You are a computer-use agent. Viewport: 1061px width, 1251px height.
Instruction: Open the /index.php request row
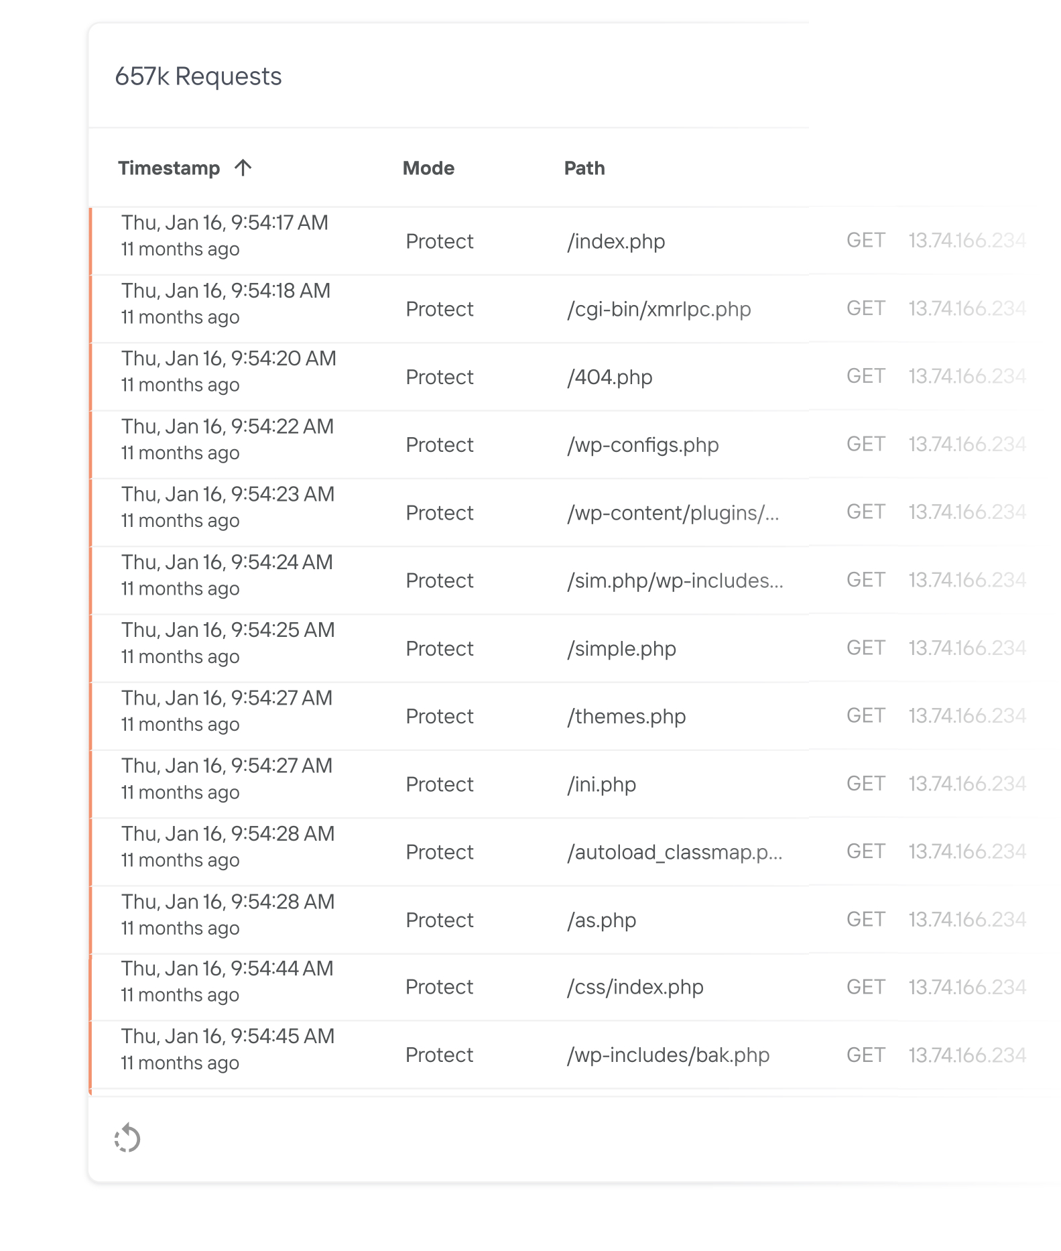pos(616,241)
